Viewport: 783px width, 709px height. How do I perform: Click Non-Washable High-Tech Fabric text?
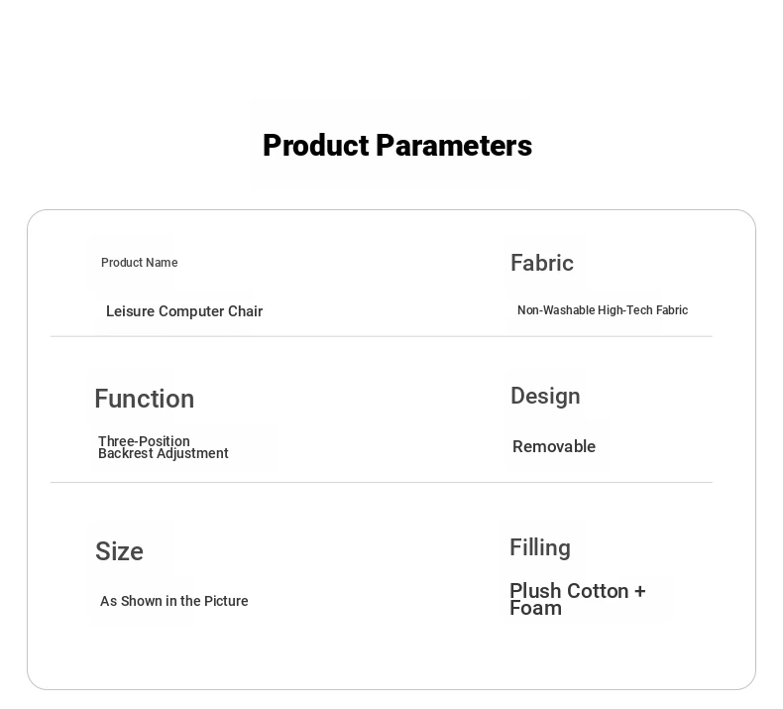(603, 309)
